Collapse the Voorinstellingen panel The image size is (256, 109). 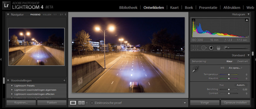(x=8, y=80)
